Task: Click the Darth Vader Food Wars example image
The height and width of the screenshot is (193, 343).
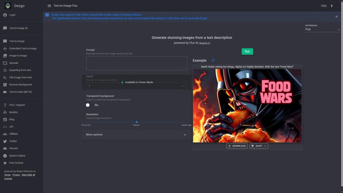Action: [x=247, y=106]
